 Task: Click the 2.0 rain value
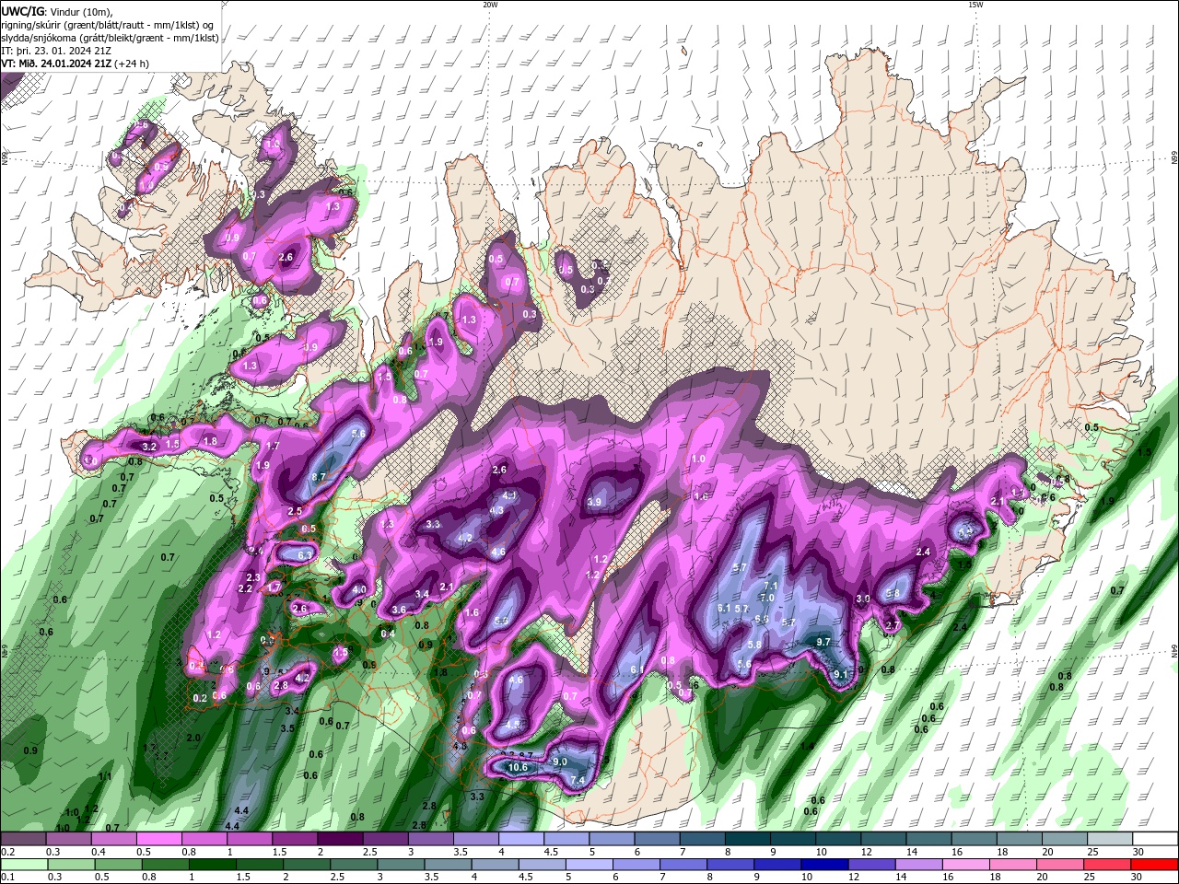click(x=193, y=738)
